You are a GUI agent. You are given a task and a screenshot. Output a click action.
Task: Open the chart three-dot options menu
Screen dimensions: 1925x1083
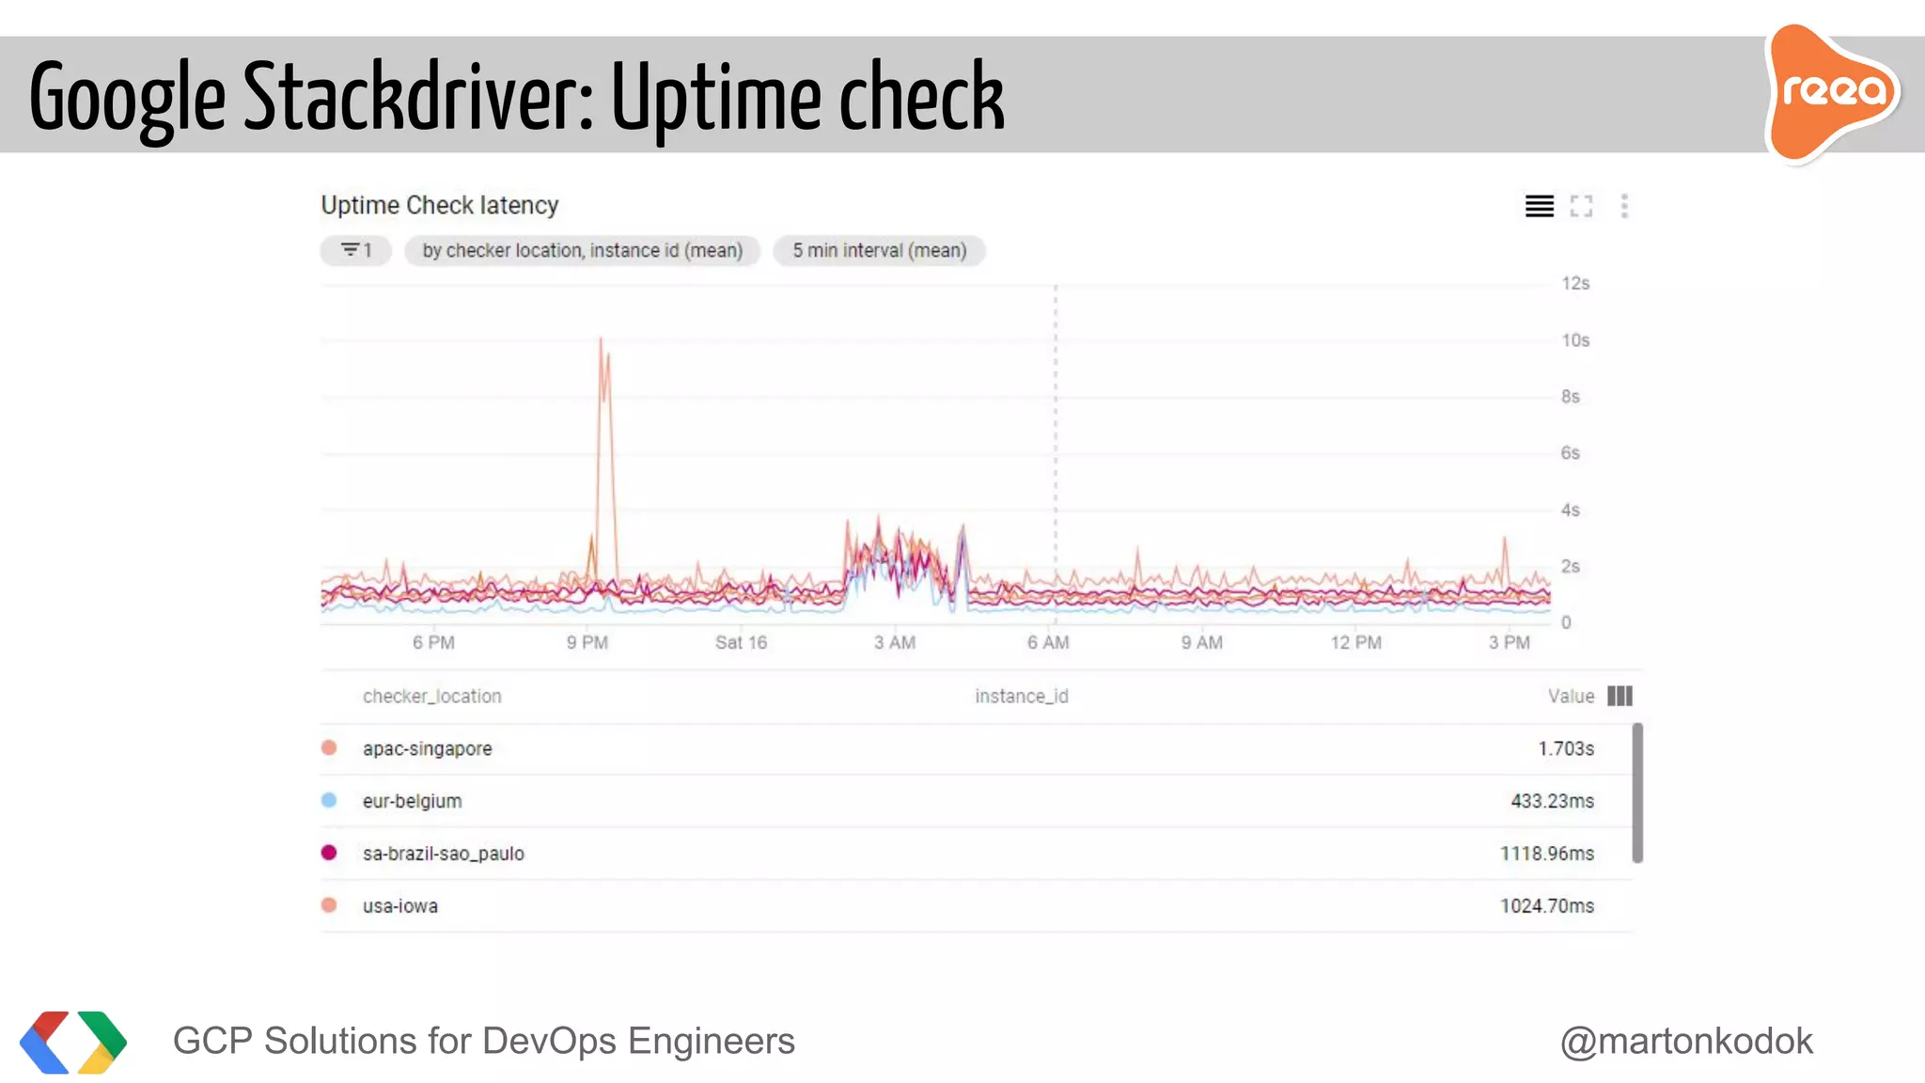click(x=1624, y=206)
